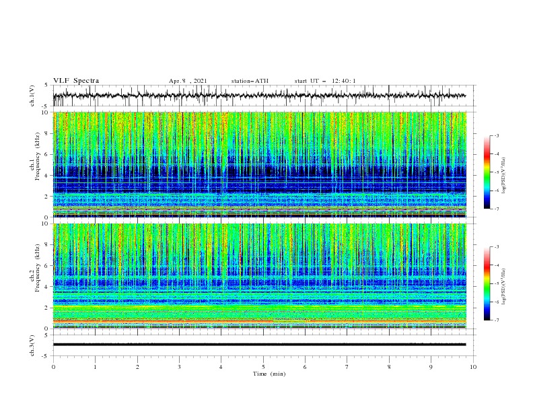Click the ch.2 spectrogram color scale bar
533x412 pixels.
point(487,283)
